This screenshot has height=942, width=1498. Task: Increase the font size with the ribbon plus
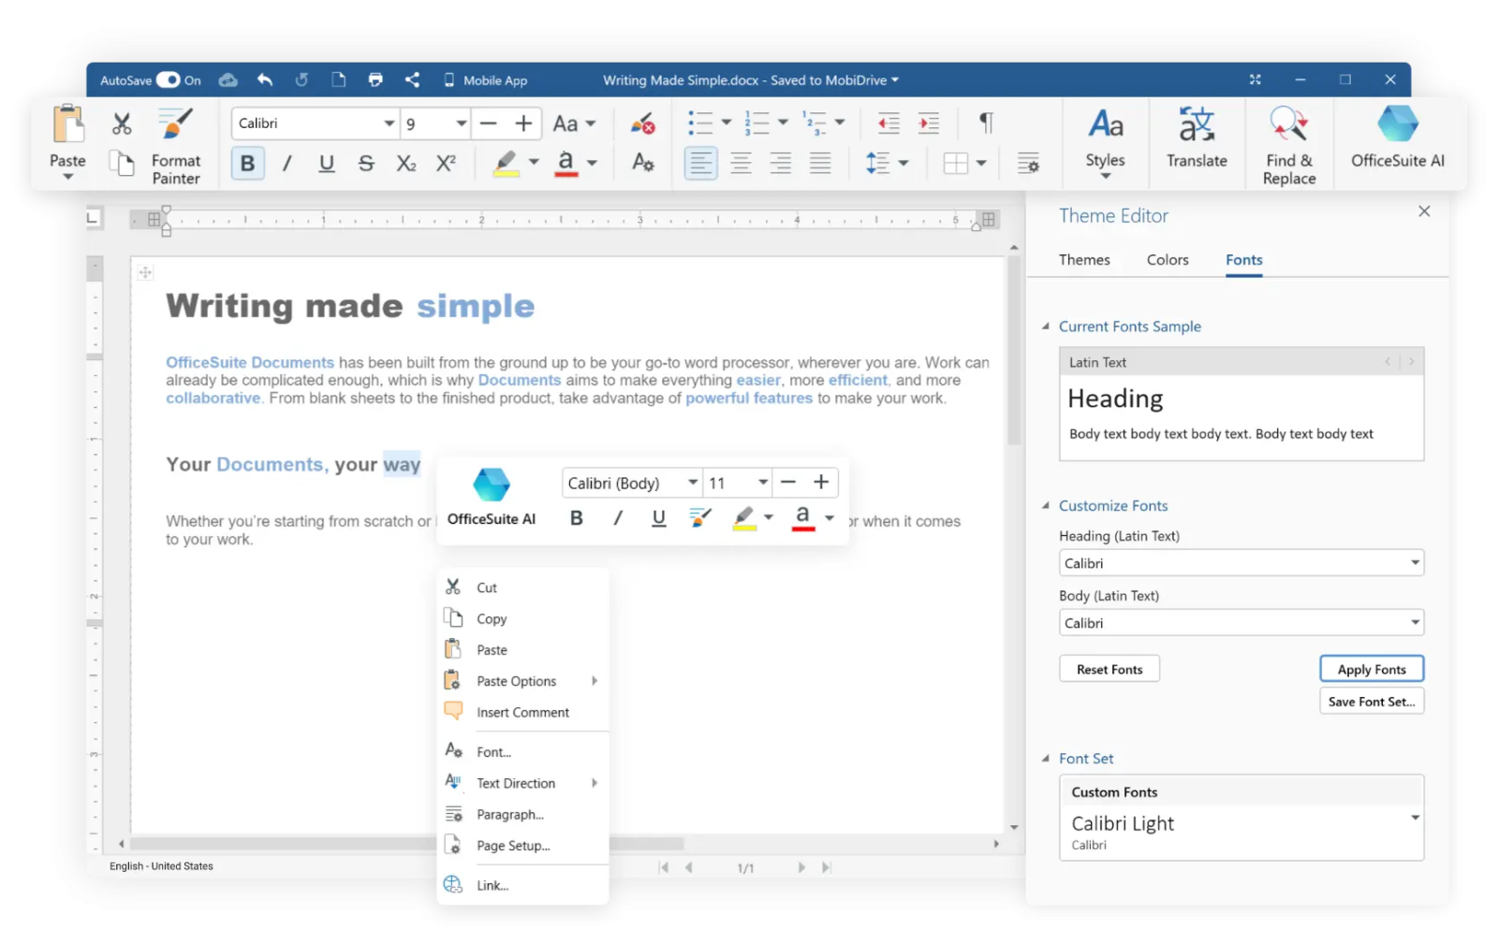[x=523, y=123]
